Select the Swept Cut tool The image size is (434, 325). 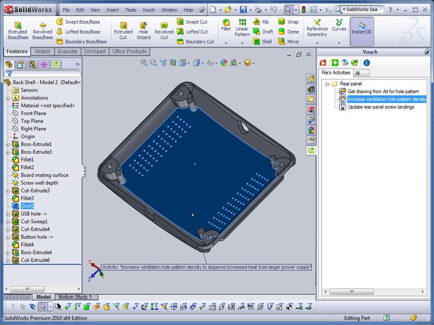[193, 22]
